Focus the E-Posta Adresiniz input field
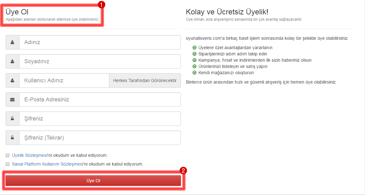 (100, 100)
